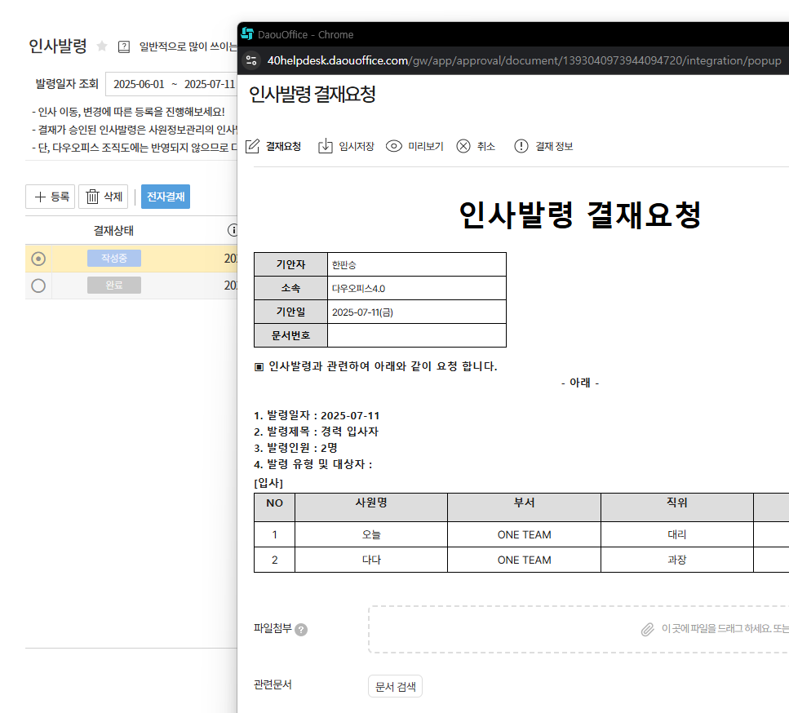This screenshot has height=713, width=789.
Task: Select the radio button for the 작성중 row
Action: tap(38, 259)
